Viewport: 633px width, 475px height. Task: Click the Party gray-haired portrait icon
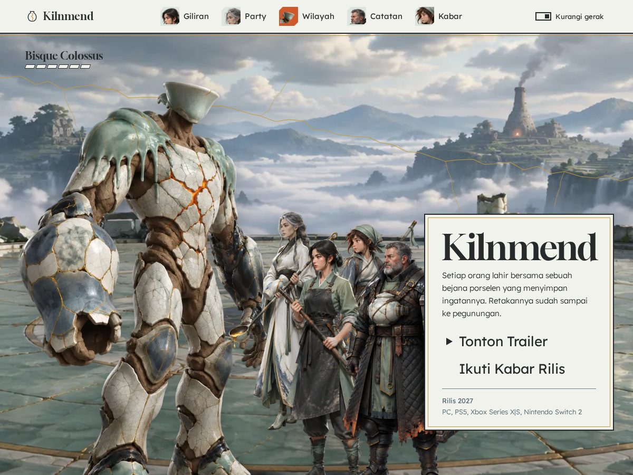tap(231, 16)
